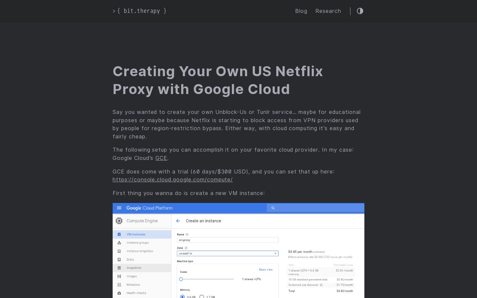Viewport: 477px width, 298px height.
Task: Click the 'Health checks' sidebar label
Action: pos(136,293)
